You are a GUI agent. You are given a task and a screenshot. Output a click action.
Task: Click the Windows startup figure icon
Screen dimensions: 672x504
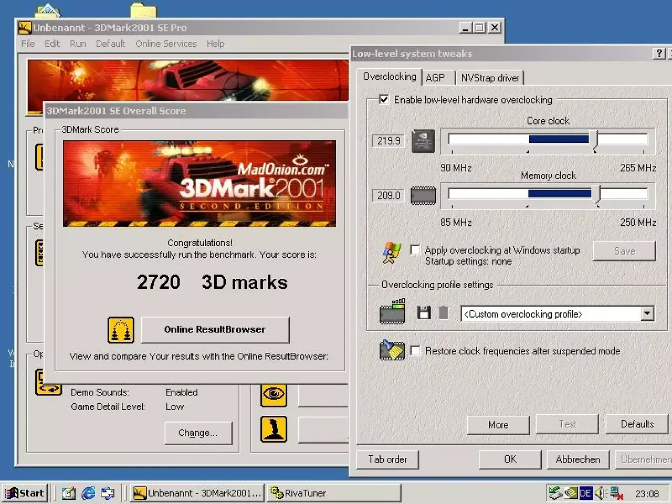point(392,253)
